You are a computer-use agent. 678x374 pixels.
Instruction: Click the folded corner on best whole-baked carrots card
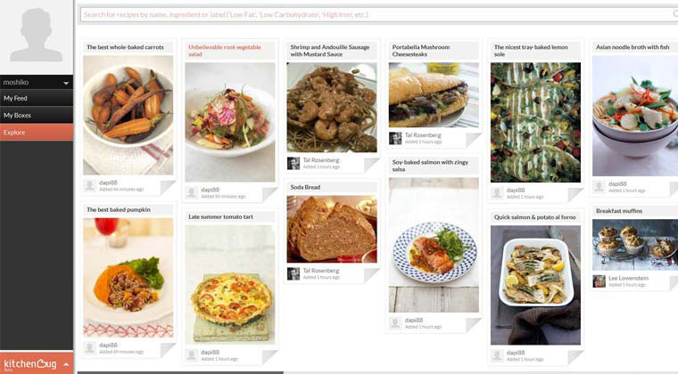pyautogui.click(x=168, y=187)
